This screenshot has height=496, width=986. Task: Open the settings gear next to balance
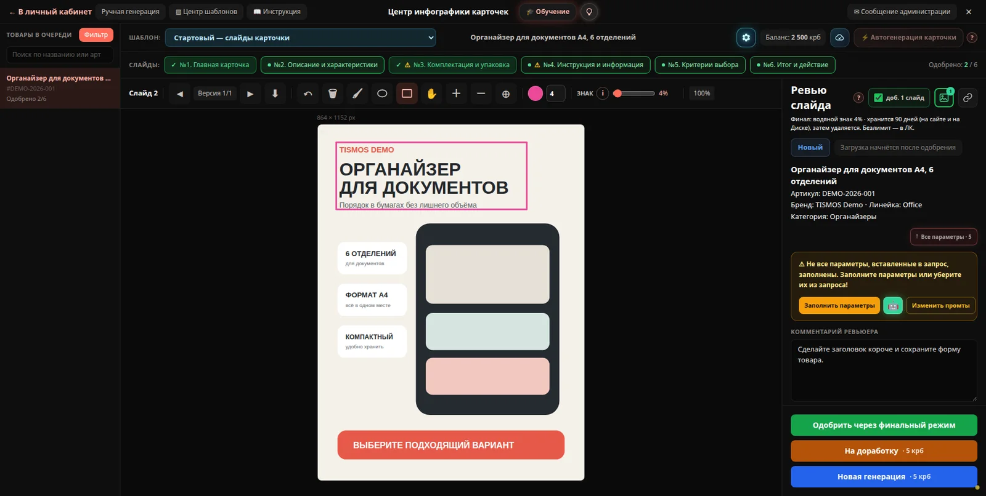[x=746, y=38]
